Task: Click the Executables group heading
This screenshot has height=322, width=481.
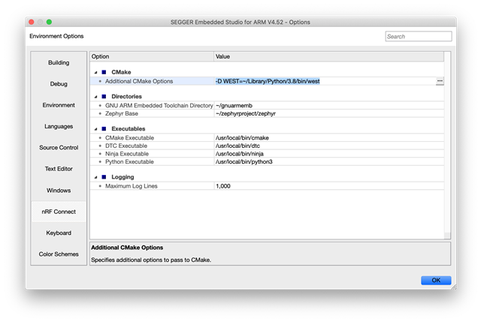Action: pos(129,128)
